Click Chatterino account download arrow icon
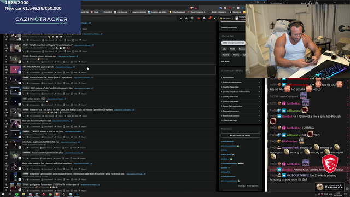The width and height of the screenshot is (350, 197). pyautogui.click(x=310, y=3)
